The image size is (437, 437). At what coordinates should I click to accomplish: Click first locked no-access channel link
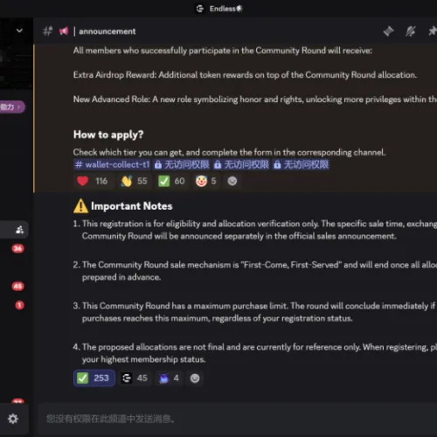(x=182, y=164)
